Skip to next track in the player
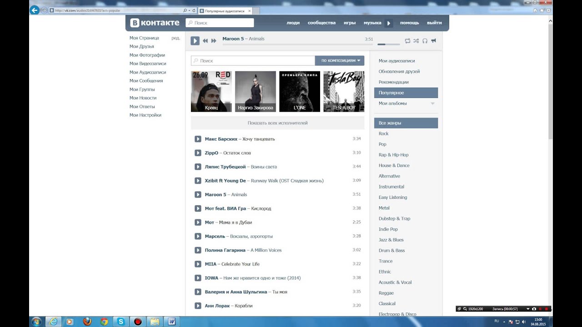This screenshot has height=327, width=582. pyautogui.click(x=214, y=41)
